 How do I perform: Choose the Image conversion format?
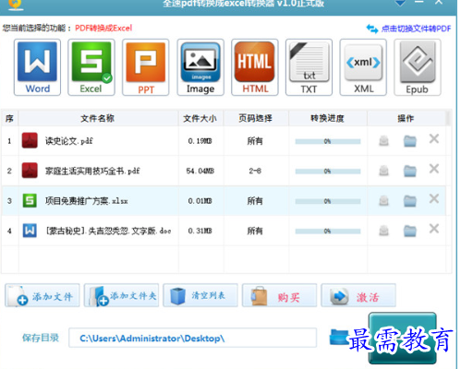pos(200,67)
